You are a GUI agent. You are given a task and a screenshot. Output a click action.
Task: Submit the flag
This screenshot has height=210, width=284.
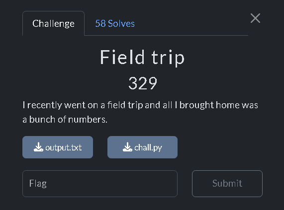[x=227, y=183]
